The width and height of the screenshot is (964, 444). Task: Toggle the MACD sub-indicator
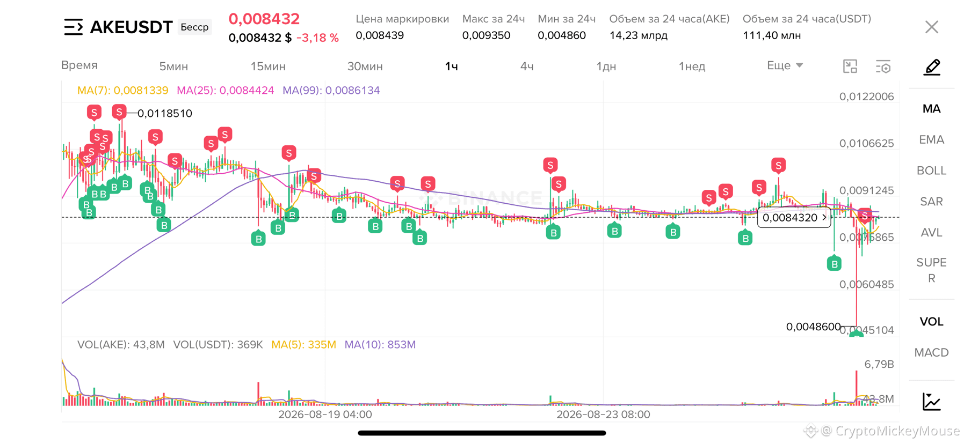click(x=931, y=353)
